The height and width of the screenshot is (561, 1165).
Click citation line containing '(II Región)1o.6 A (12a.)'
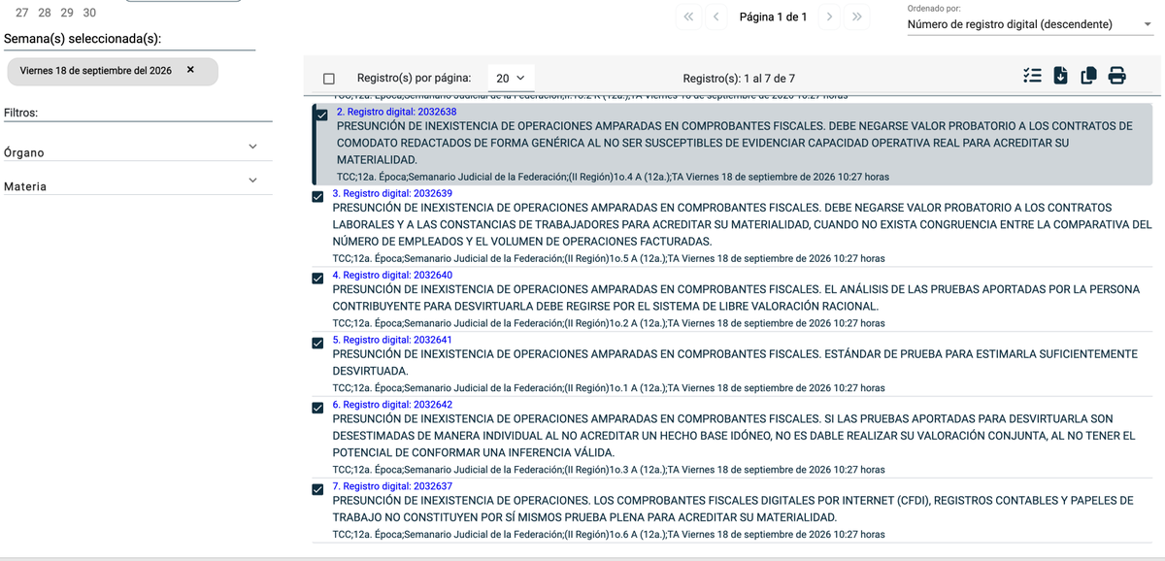609,534
